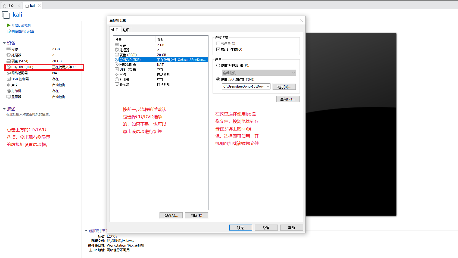The width and height of the screenshot is (458, 258).
Task: Disable the 启动时连接 checkbox
Action: coord(218,49)
